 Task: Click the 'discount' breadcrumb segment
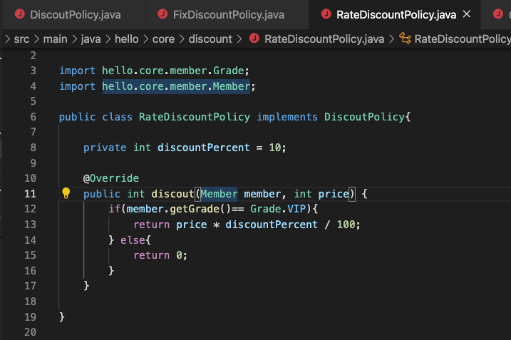pos(210,39)
